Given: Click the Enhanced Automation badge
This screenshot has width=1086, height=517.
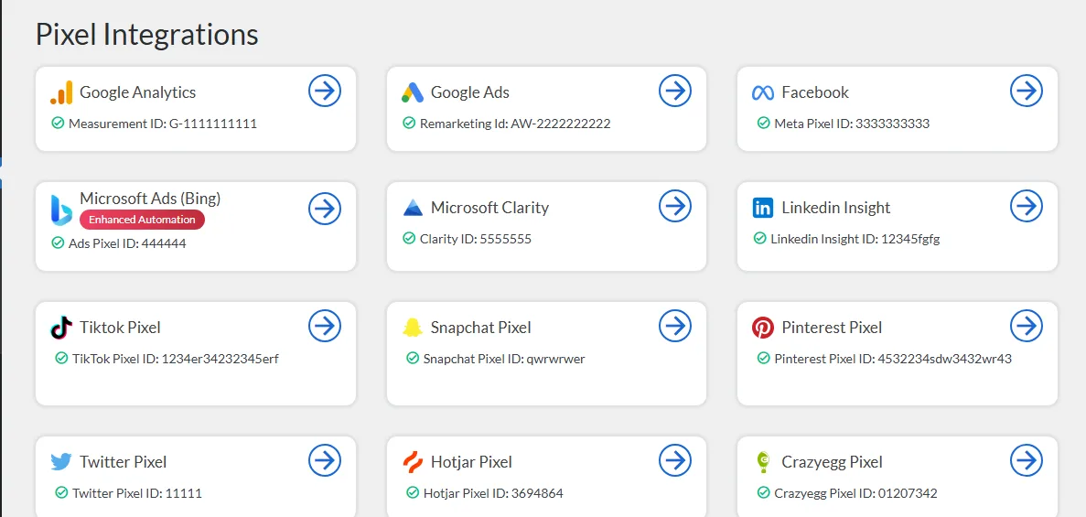Looking at the screenshot, I should pyautogui.click(x=142, y=220).
